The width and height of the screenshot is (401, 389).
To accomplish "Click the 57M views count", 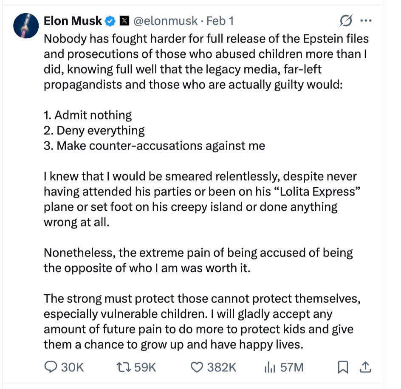I will click(292, 367).
